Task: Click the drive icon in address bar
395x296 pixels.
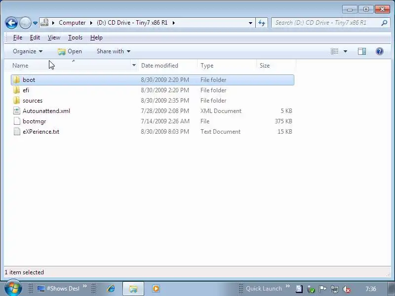Action: click(44, 23)
